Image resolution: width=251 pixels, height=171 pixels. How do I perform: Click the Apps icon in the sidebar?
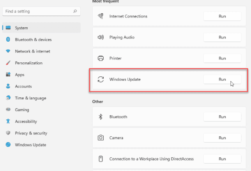[x=8, y=74]
